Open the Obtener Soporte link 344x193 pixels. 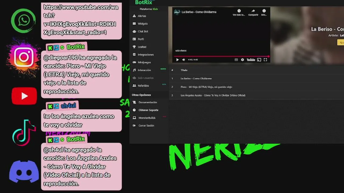tap(148, 110)
